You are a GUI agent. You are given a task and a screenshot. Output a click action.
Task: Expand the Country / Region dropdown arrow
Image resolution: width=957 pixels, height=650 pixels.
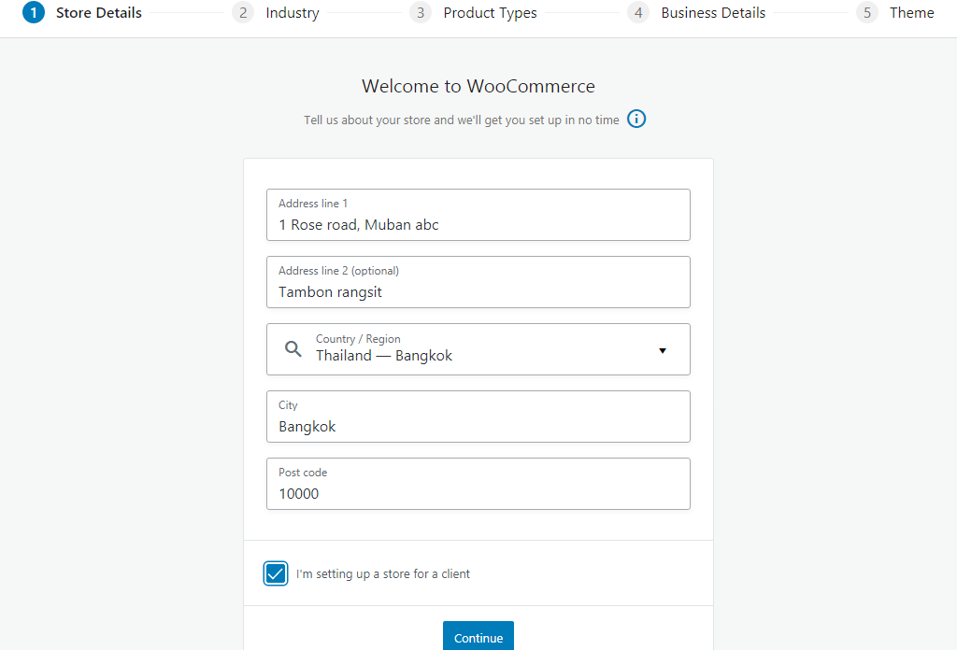pyautogui.click(x=663, y=350)
